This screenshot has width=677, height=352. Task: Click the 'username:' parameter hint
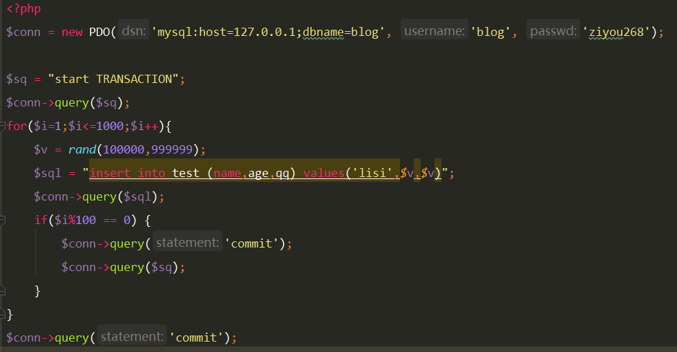[x=435, y=30]
